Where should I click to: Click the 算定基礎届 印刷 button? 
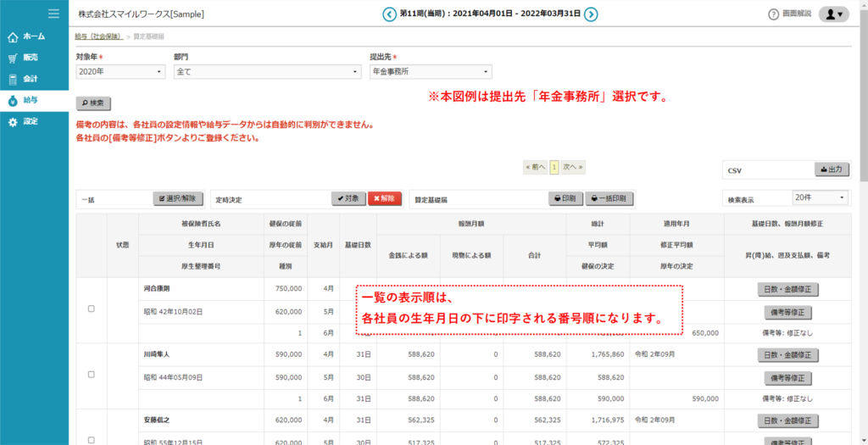click(x=565, y=198)
